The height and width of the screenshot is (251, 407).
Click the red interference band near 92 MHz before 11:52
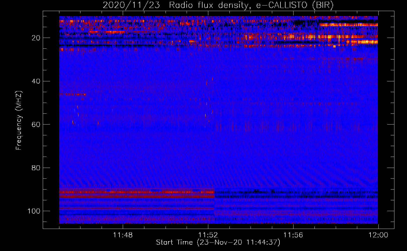(137, 193)
